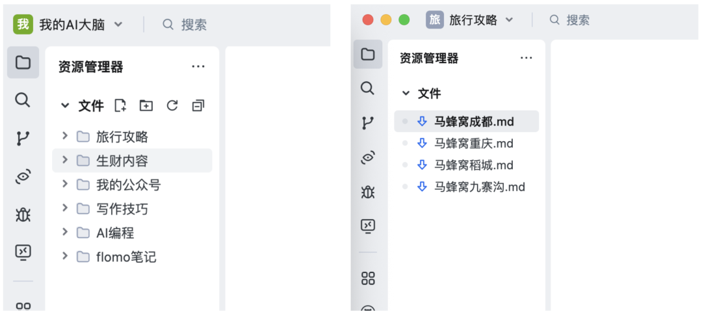The height and width of the screenshot is (331, 702).
Task: Collapse the 文件 section in right window
Action: tap(406, 94)
